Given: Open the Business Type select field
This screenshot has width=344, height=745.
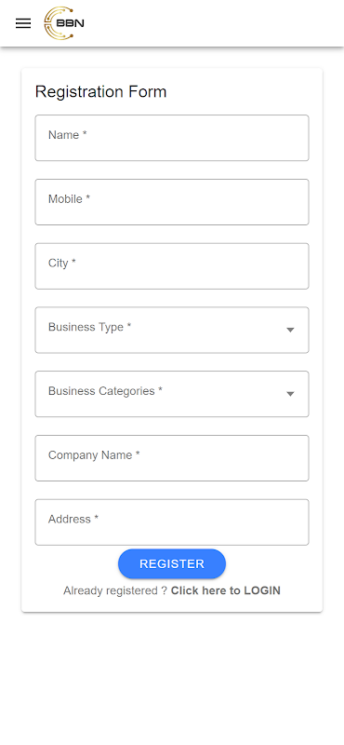Looking at the screenshot, I should [x=172, y=330].
